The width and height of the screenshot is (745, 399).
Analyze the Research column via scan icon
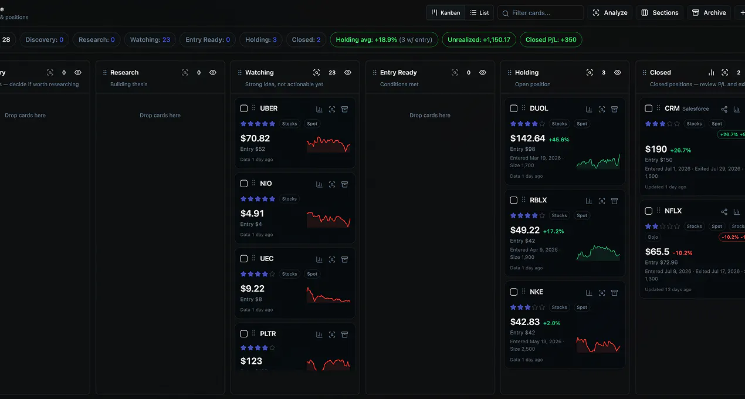(185, 73)
